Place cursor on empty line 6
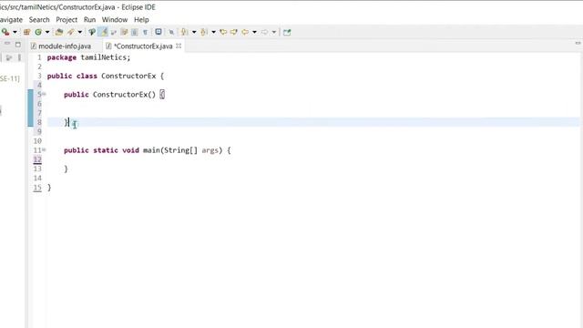 (312, 104)
